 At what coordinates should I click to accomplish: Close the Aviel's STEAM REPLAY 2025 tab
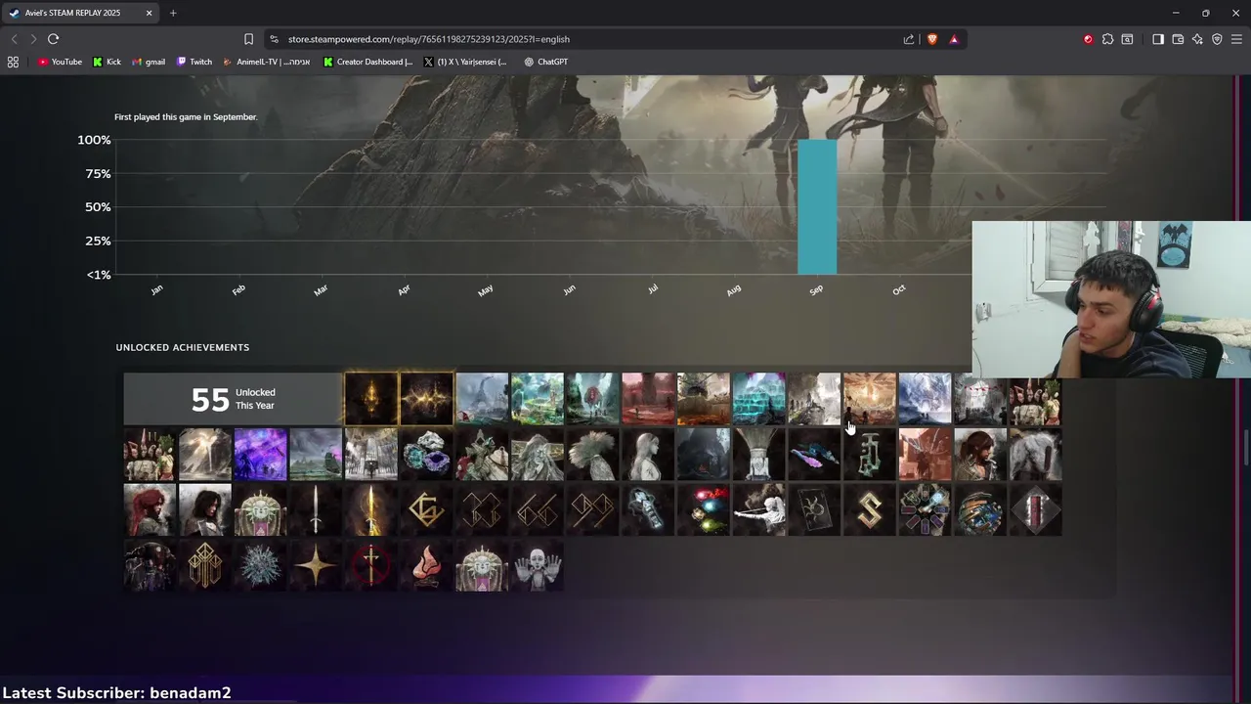(x=149, y=13)
